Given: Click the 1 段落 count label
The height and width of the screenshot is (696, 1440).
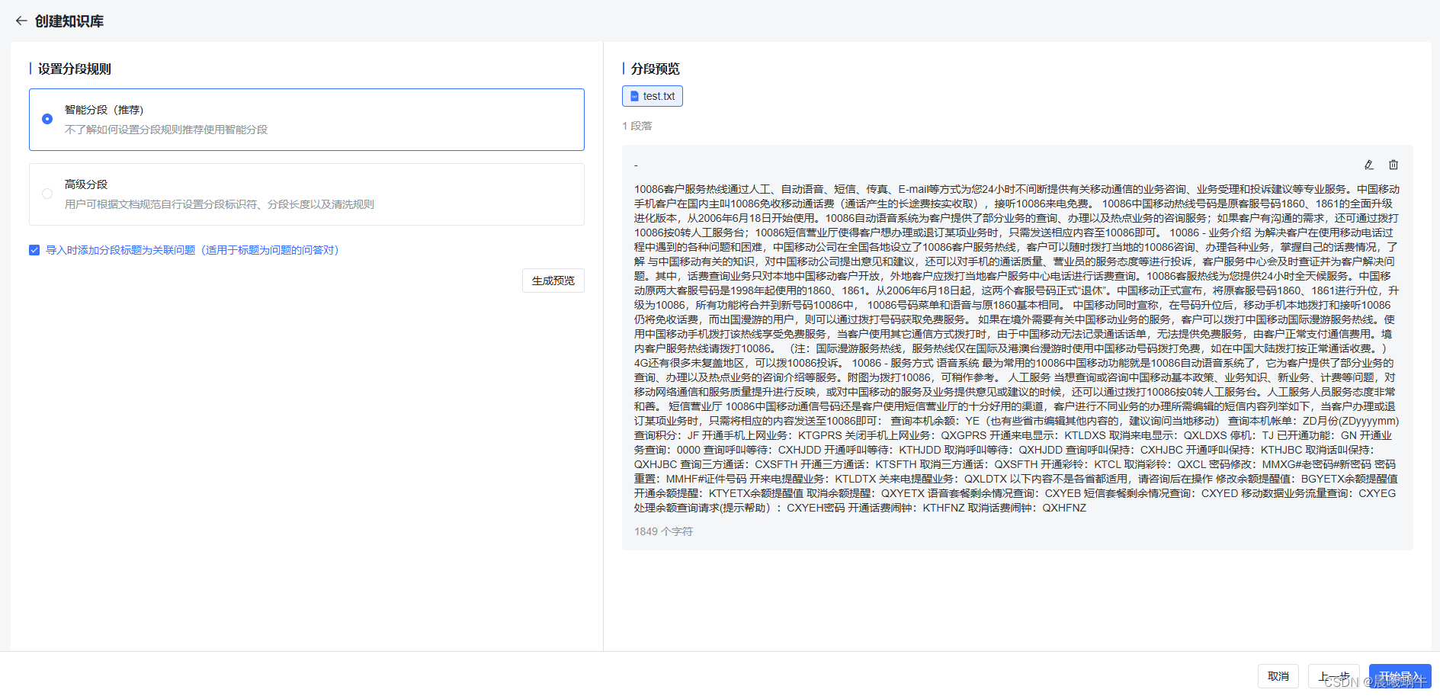Looking at the screenshot, I should pos(637,126).
